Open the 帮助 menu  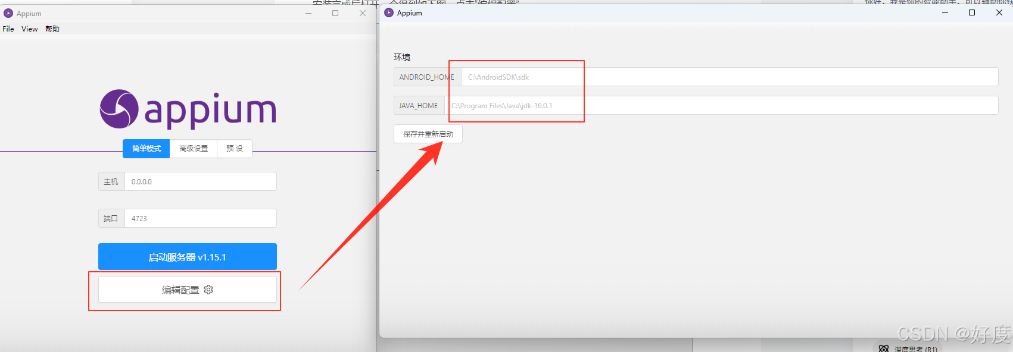[52, 29]
